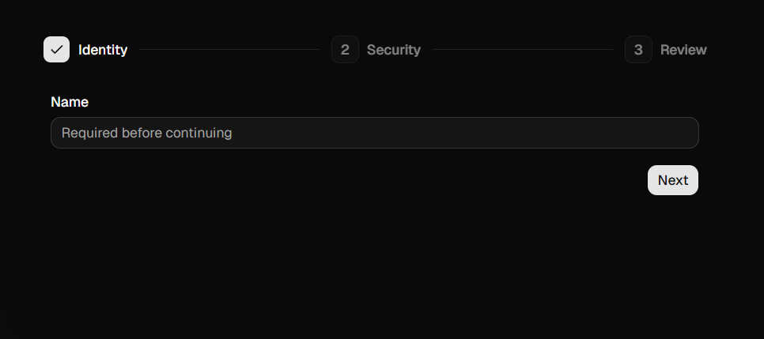The image size is (764, 339).
Task: Click the connector line between Identity and Security
Action: coord(229,49)
